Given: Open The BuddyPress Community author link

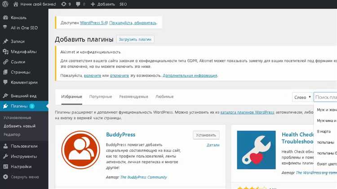Looking at the screenshot, I should pyautogui.click(x=143, y=177).
